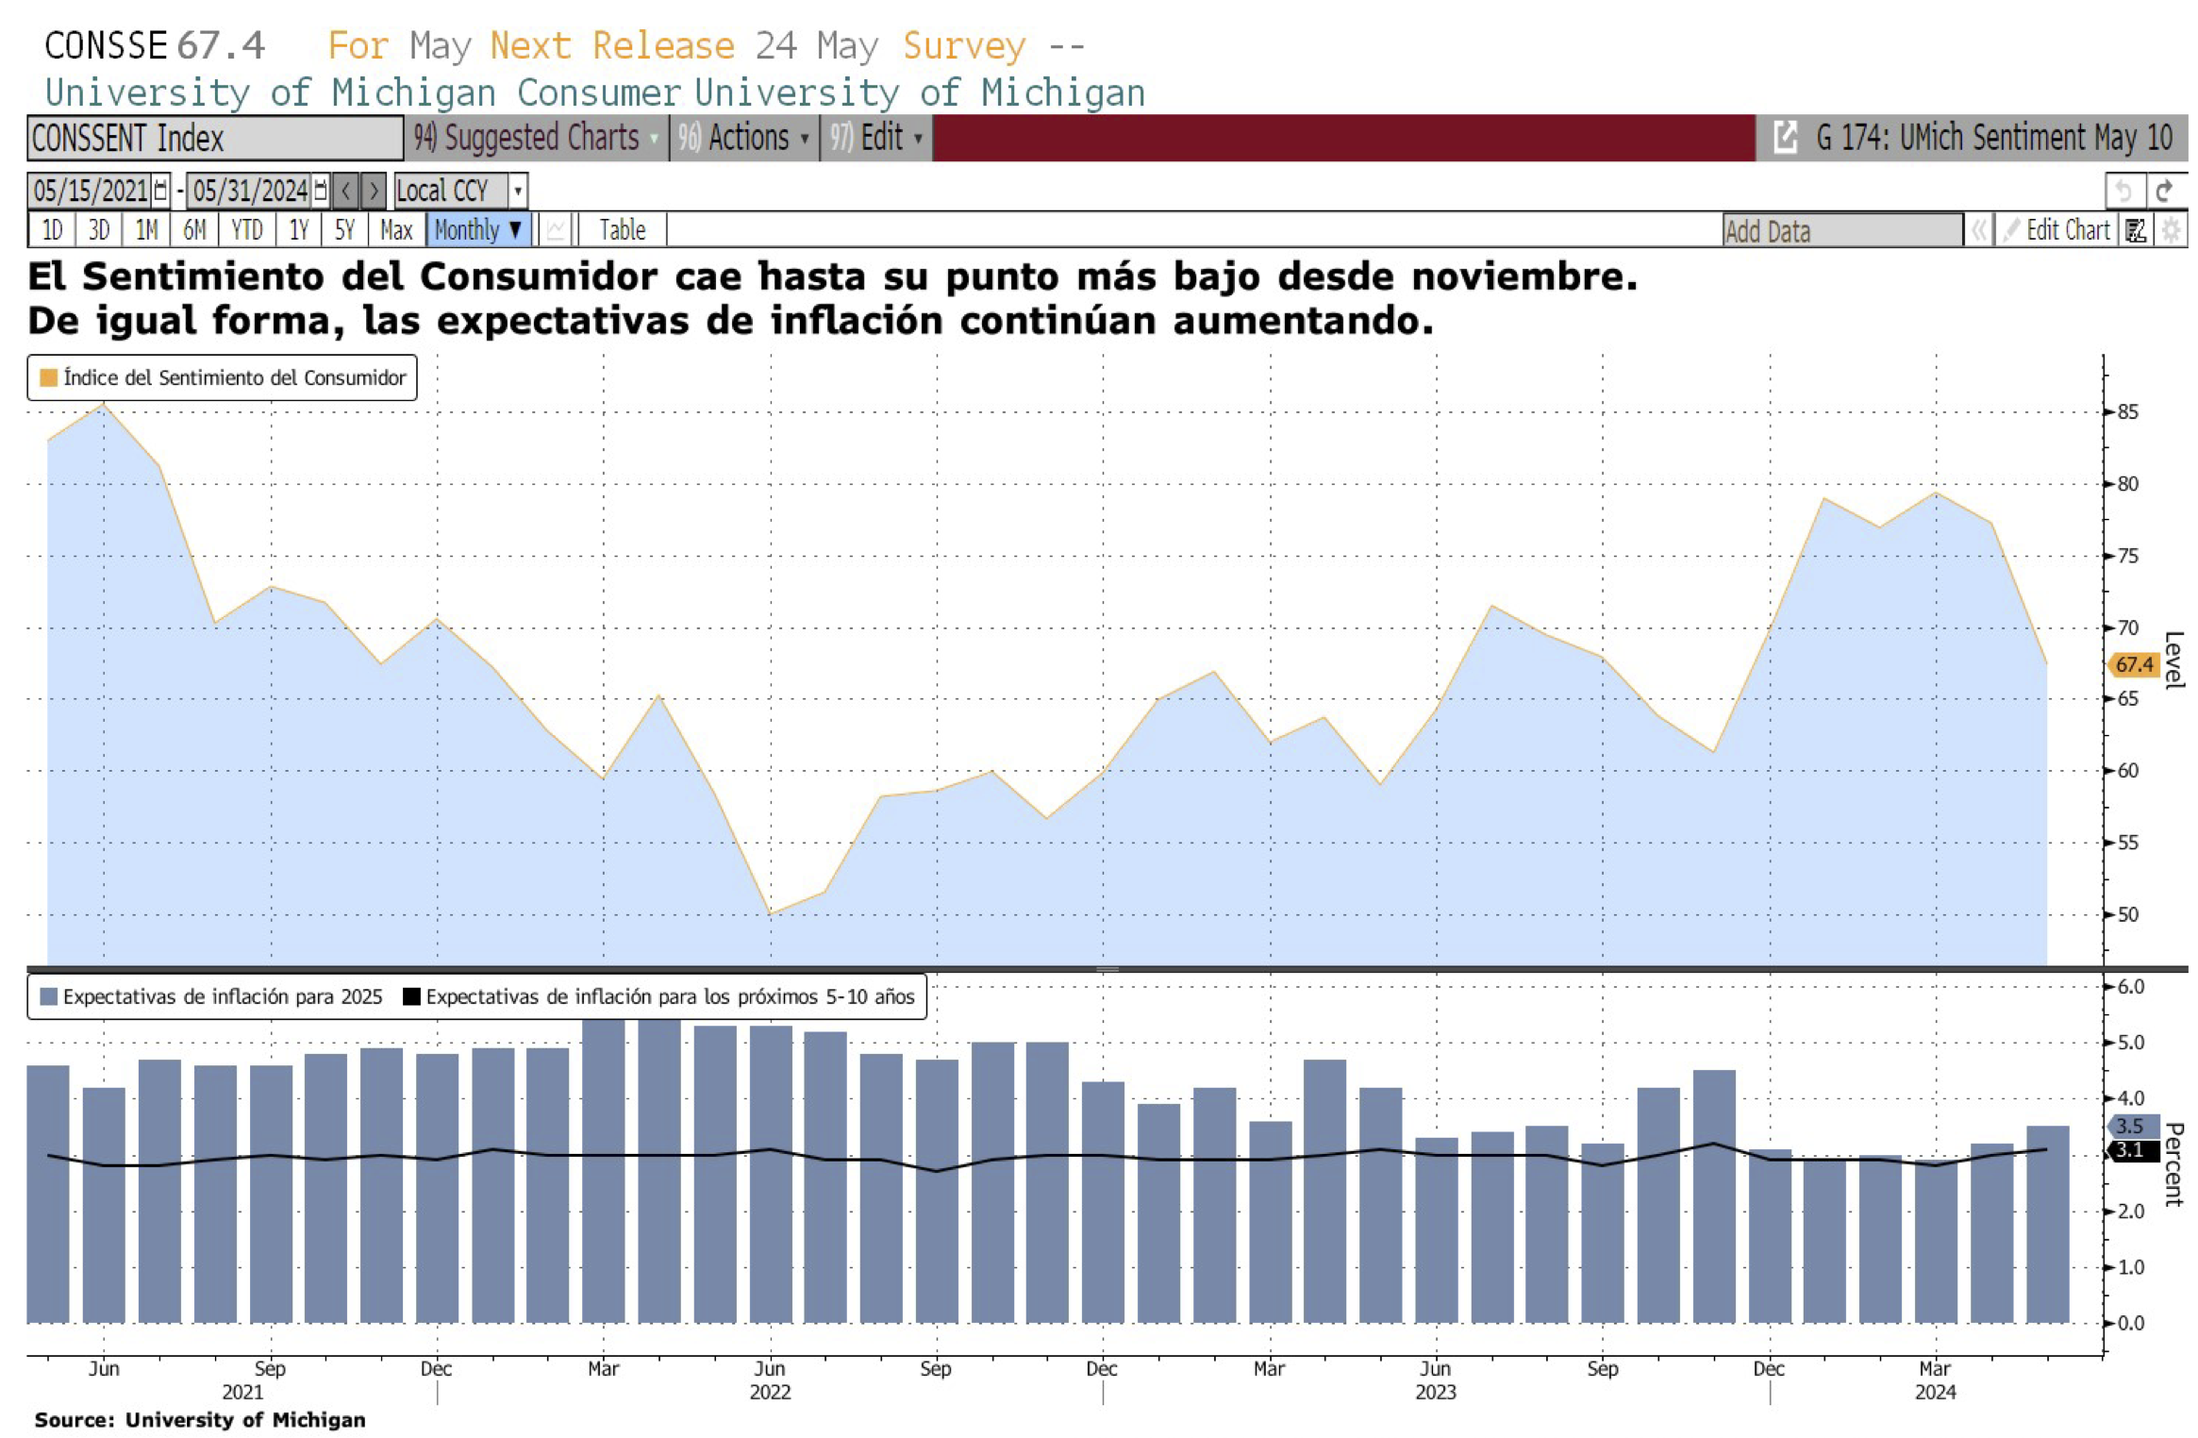The width and height of the screenshot is (2198, 1438).
Task: Redo the chart change
Action: point(2166,192)
